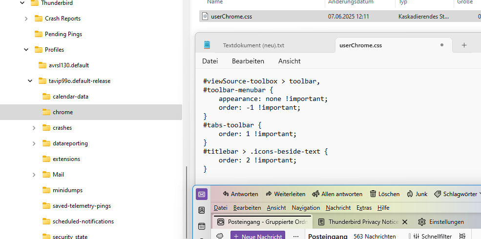Open Notepad's Bearbeiten menu
The width and height of the screenshot is (481, 239).
click(248, 61)
